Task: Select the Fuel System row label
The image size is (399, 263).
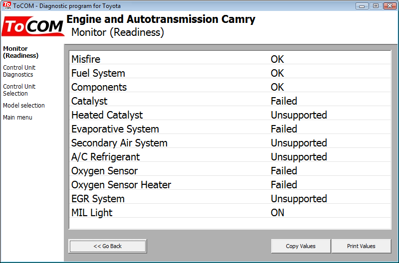Action: pyautogui.click(x=98, y=73)
